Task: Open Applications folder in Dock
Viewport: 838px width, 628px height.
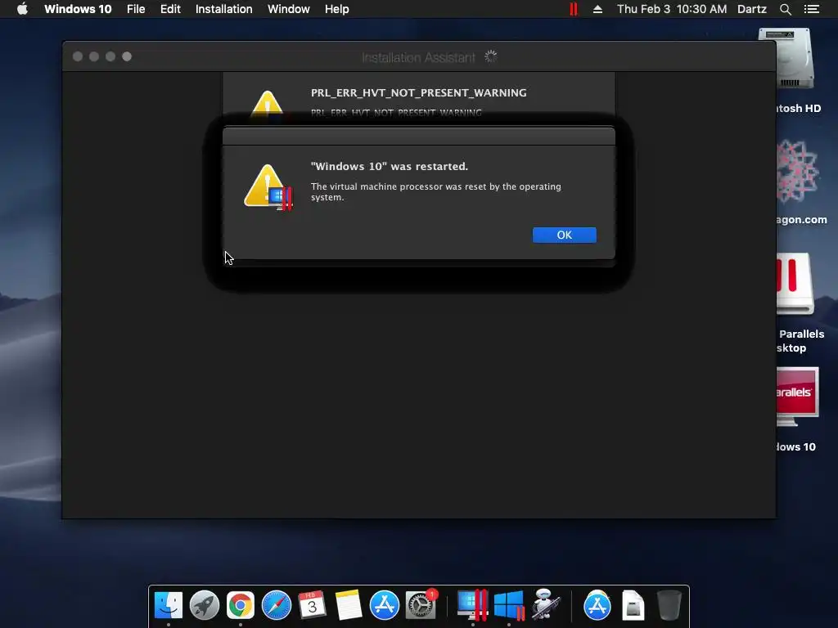Action: pyautogui.click(x=597, y=605)
